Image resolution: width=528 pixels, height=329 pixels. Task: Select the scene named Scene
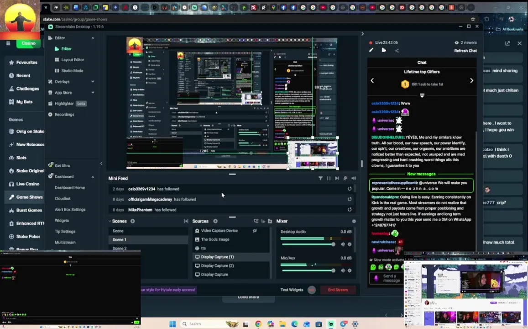coord(148,231)
